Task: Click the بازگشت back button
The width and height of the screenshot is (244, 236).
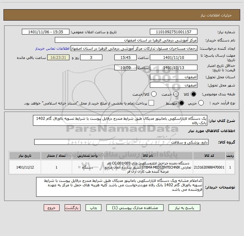Action: (73, 208)
